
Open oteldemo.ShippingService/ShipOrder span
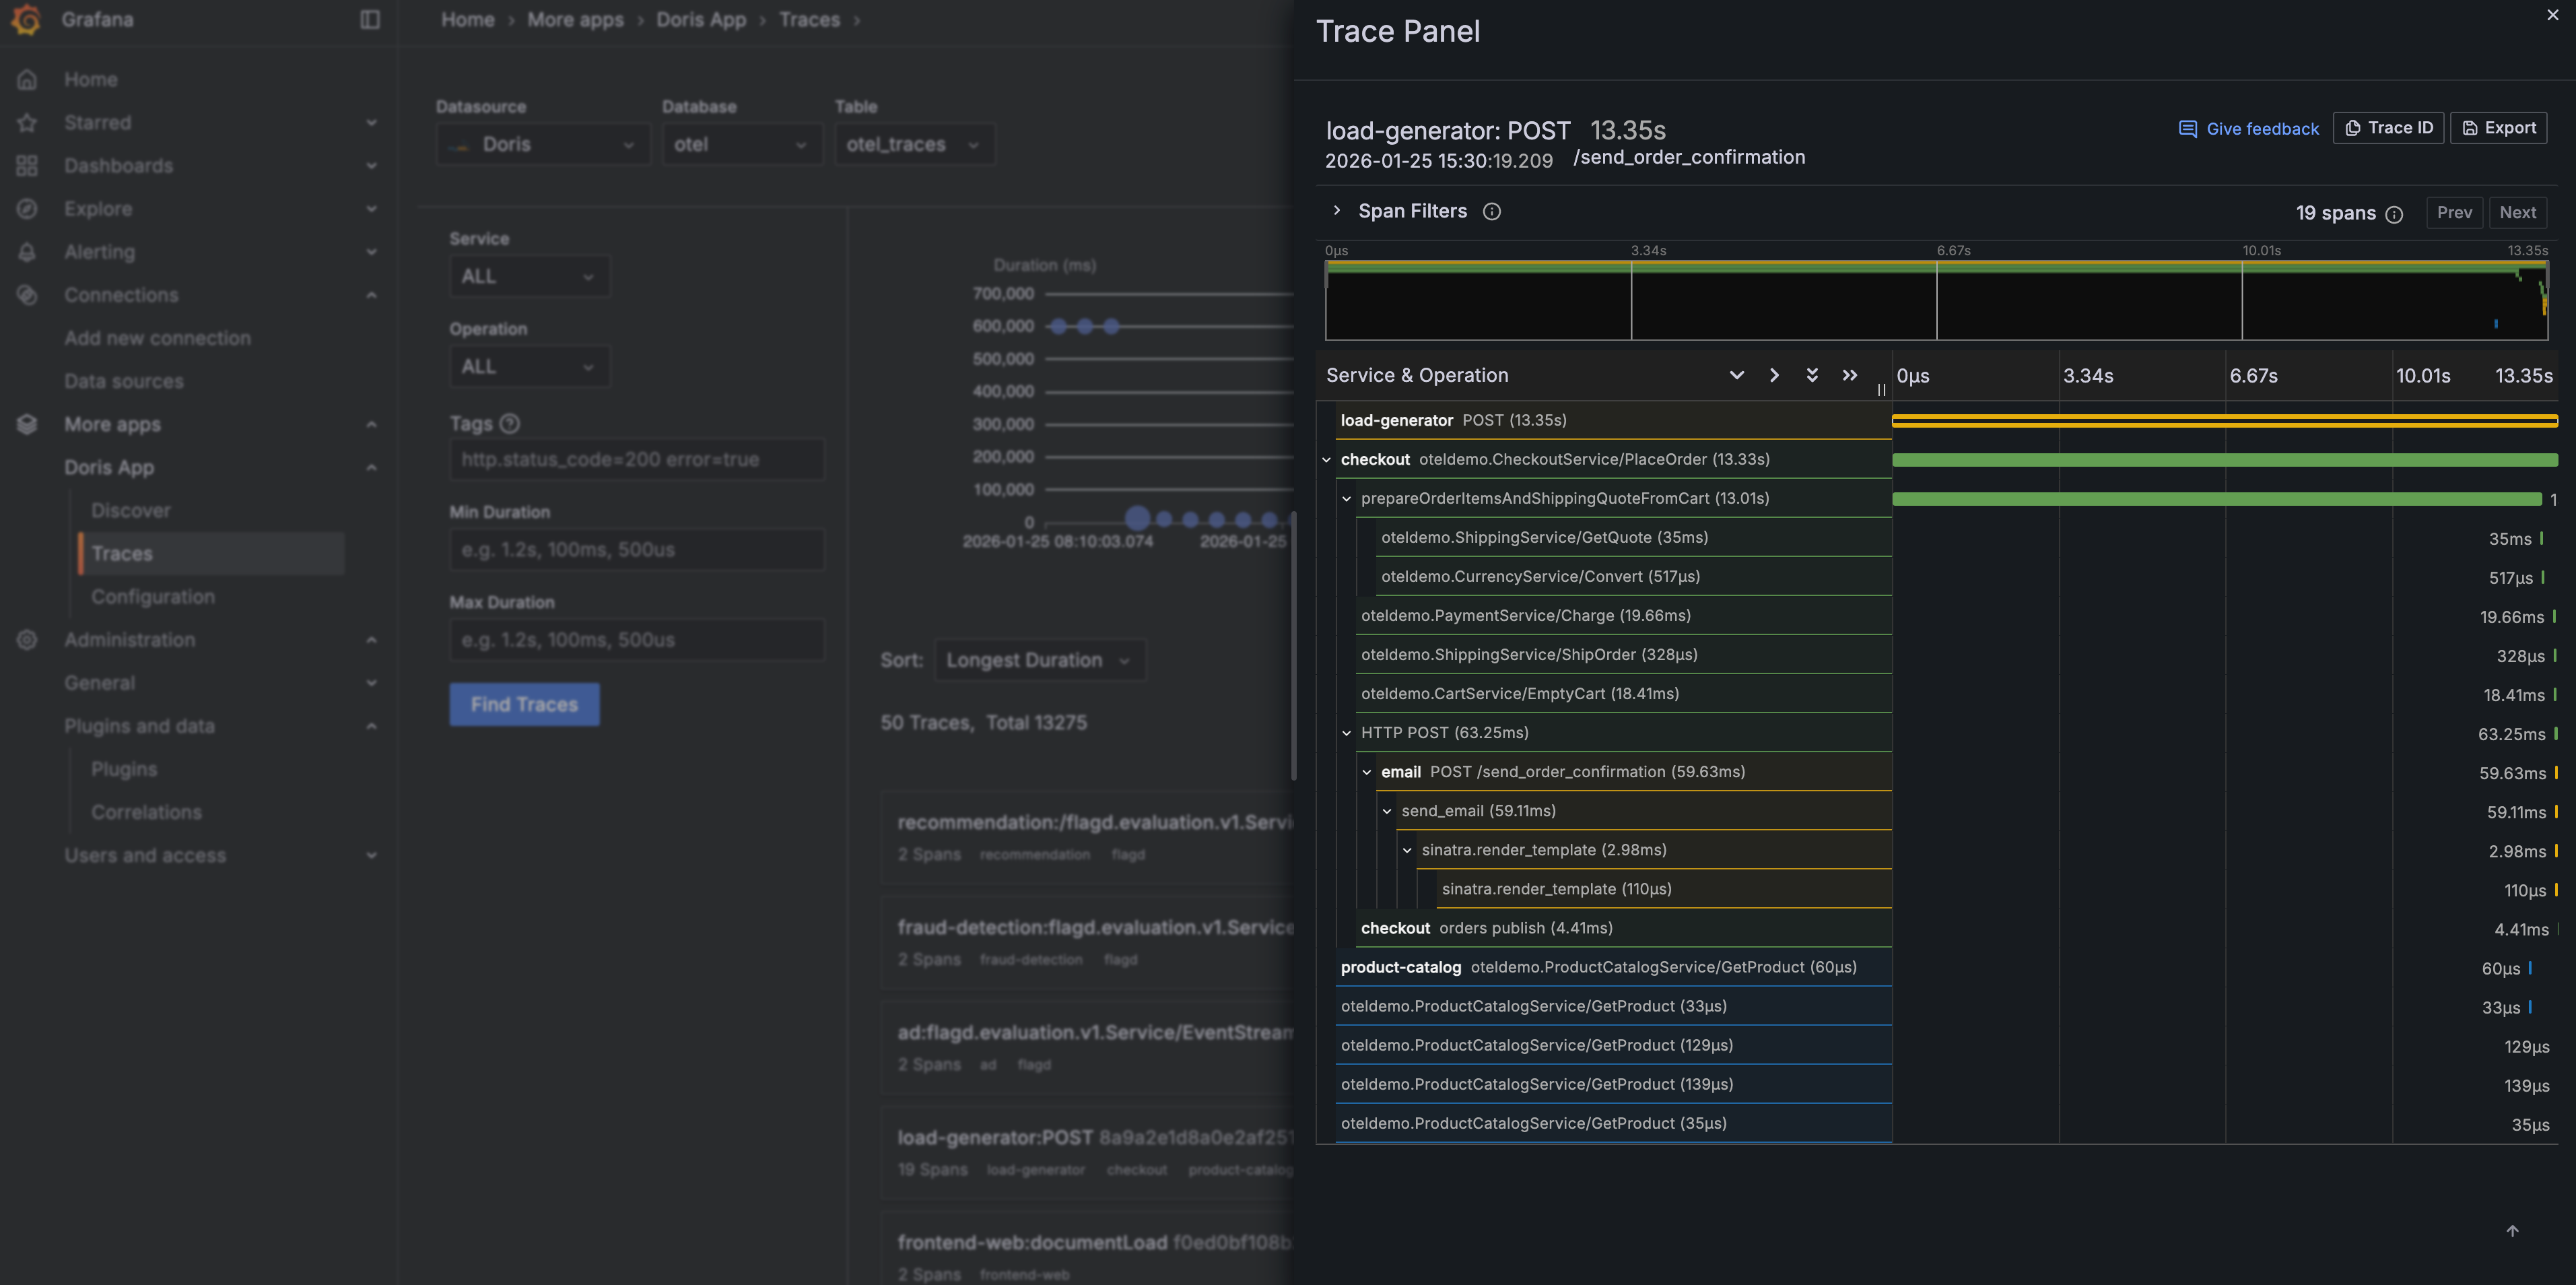point(1623,654)
